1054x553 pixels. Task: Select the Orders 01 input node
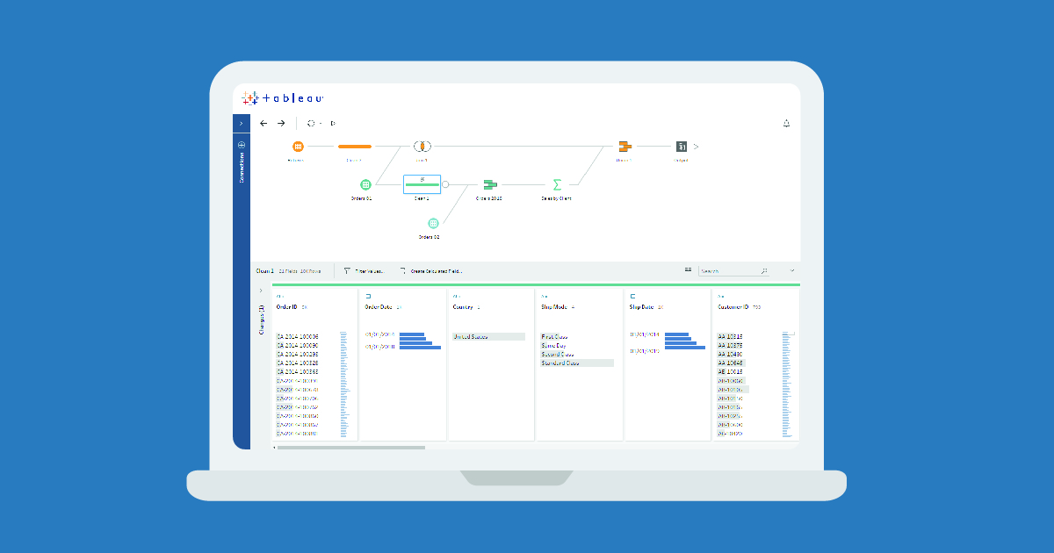366,184
